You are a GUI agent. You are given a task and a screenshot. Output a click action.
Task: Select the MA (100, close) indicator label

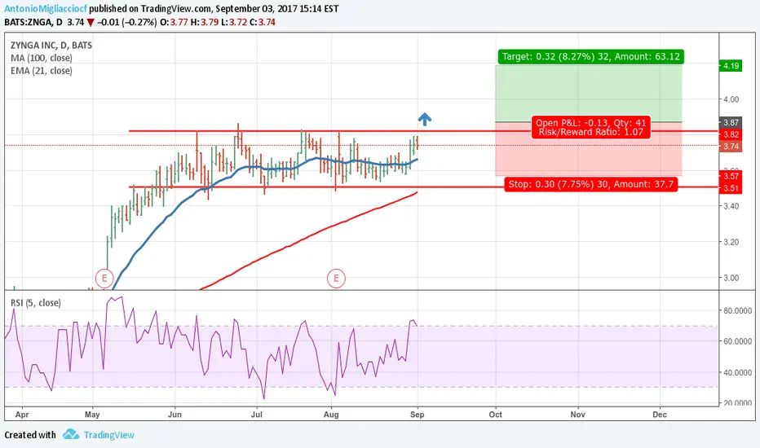tap(42, 58)
